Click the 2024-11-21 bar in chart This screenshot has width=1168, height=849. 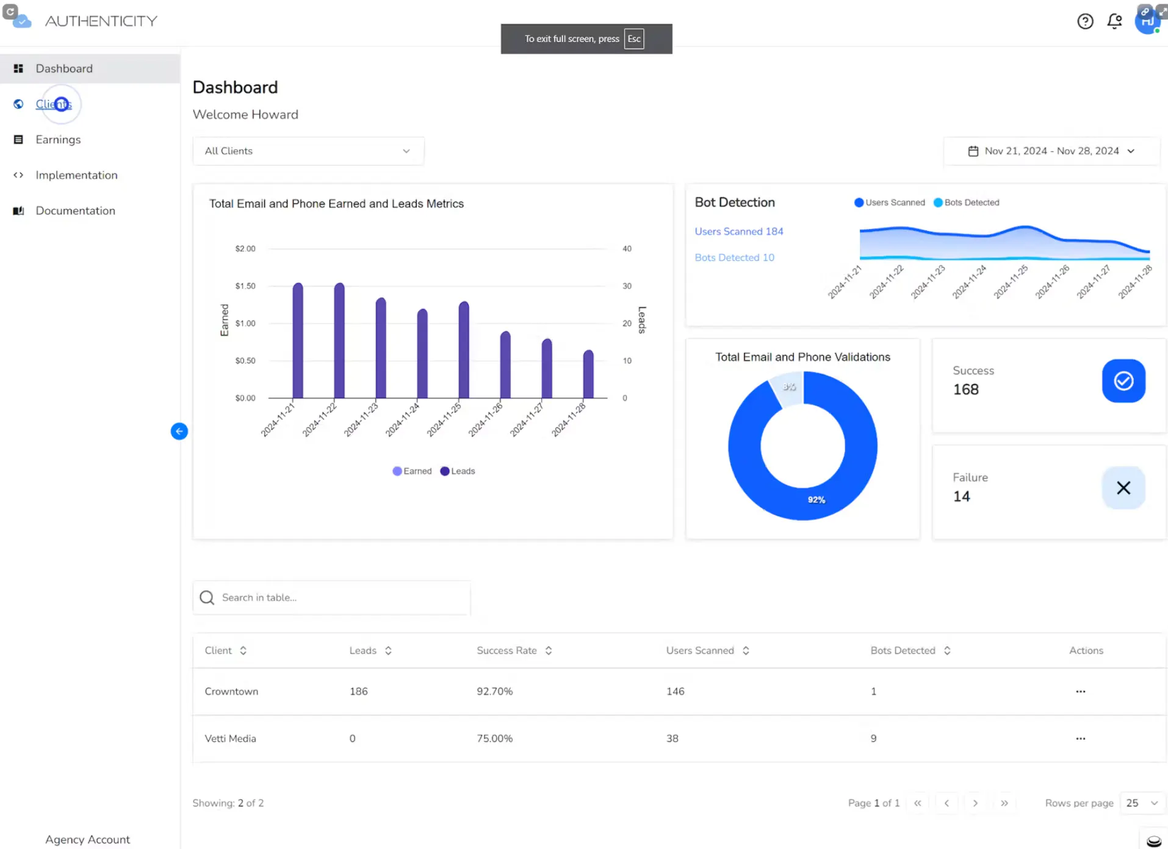tap(298, 340)
